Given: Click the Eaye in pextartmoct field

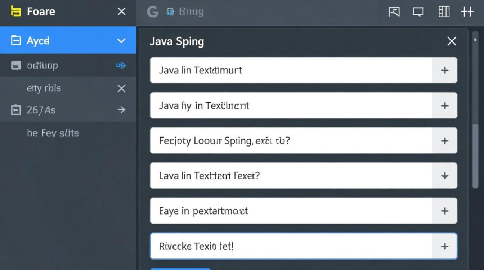Looking at the screenshot, I should [x=291, y=211].
